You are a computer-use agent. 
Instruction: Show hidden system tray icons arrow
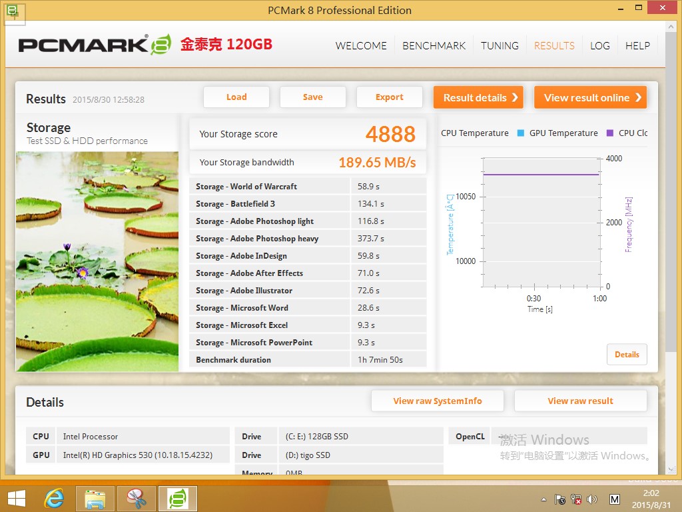point(543,499)
